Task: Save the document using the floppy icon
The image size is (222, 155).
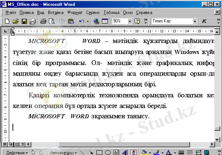Action: 24,21
